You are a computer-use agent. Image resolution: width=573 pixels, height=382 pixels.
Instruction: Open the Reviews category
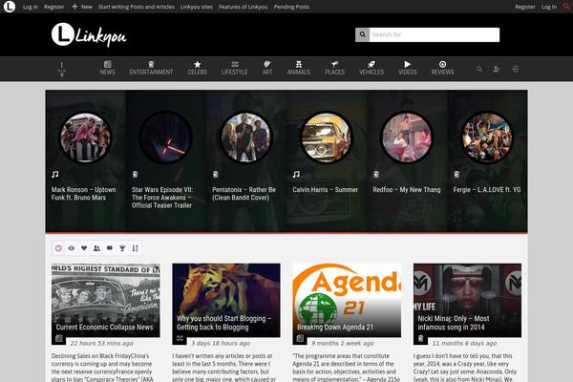(442, 69)
